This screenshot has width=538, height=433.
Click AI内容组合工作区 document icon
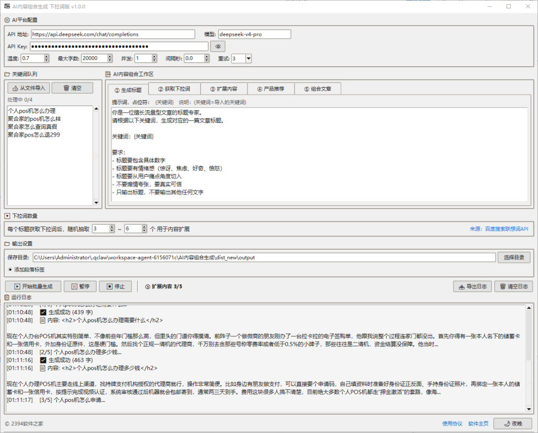click(108, 74)
